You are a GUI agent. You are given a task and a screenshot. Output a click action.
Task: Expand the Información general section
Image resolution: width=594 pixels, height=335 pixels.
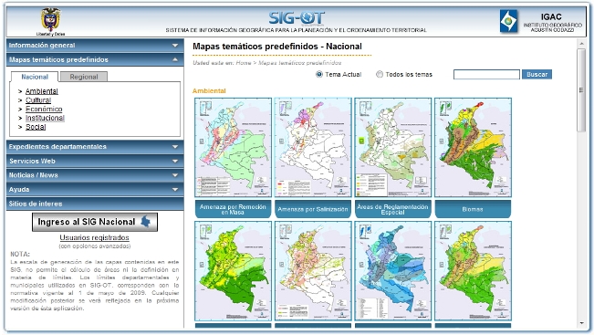pos(95,45)
